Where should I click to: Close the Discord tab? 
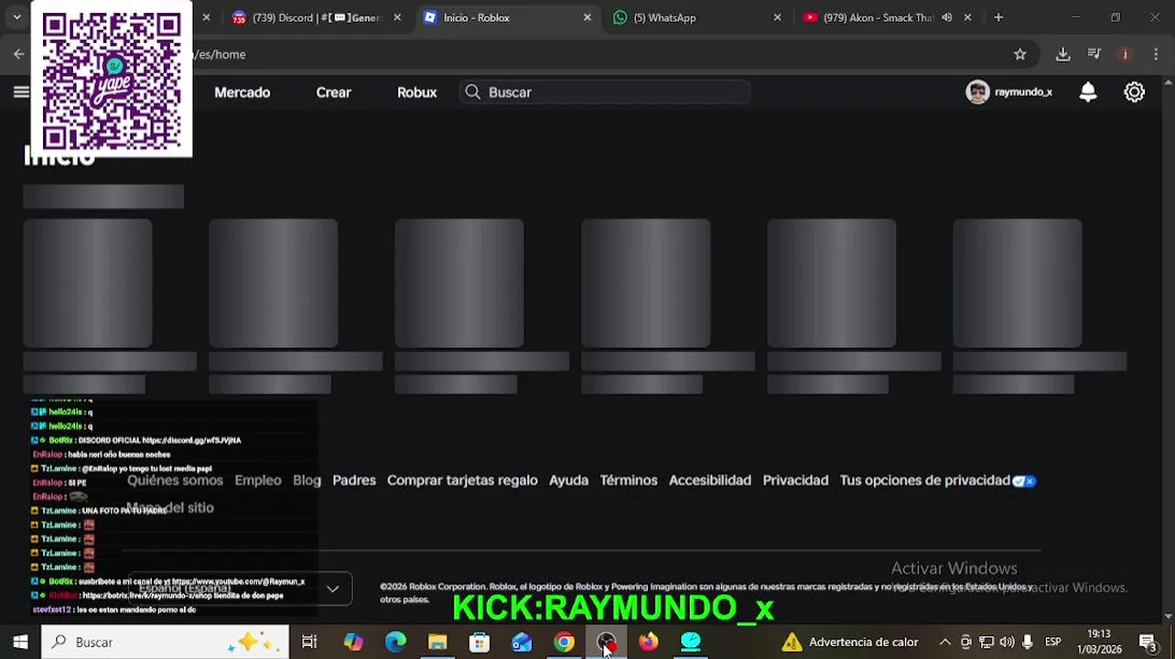pos(397,17)
